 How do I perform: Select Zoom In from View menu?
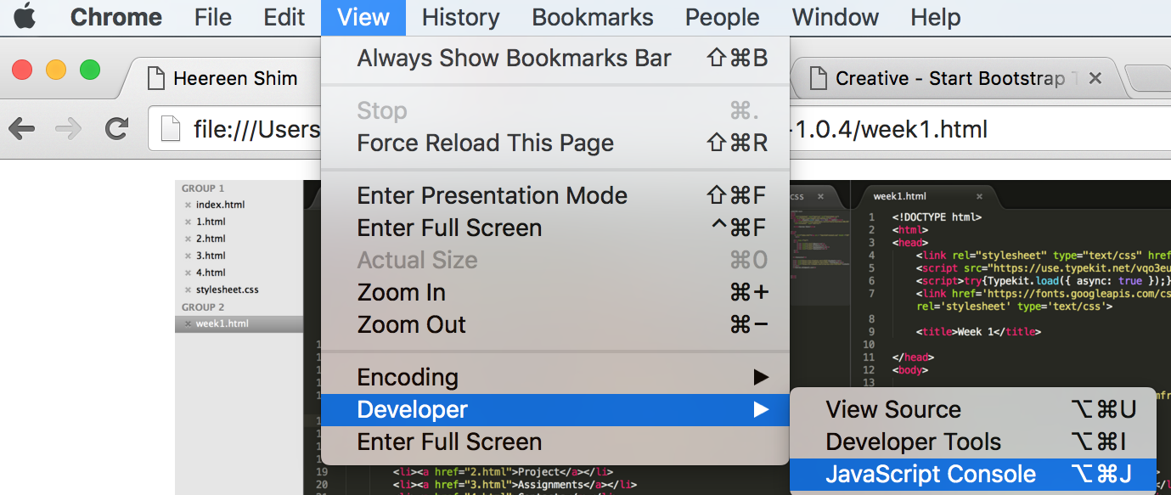coord(555,292)
